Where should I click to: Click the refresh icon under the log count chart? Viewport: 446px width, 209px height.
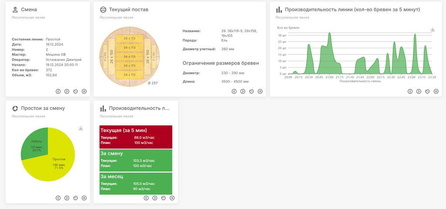click(x=427, y=91)
